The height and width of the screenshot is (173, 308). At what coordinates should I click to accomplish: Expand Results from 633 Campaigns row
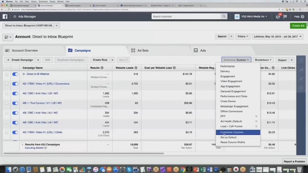click(22, 144)
